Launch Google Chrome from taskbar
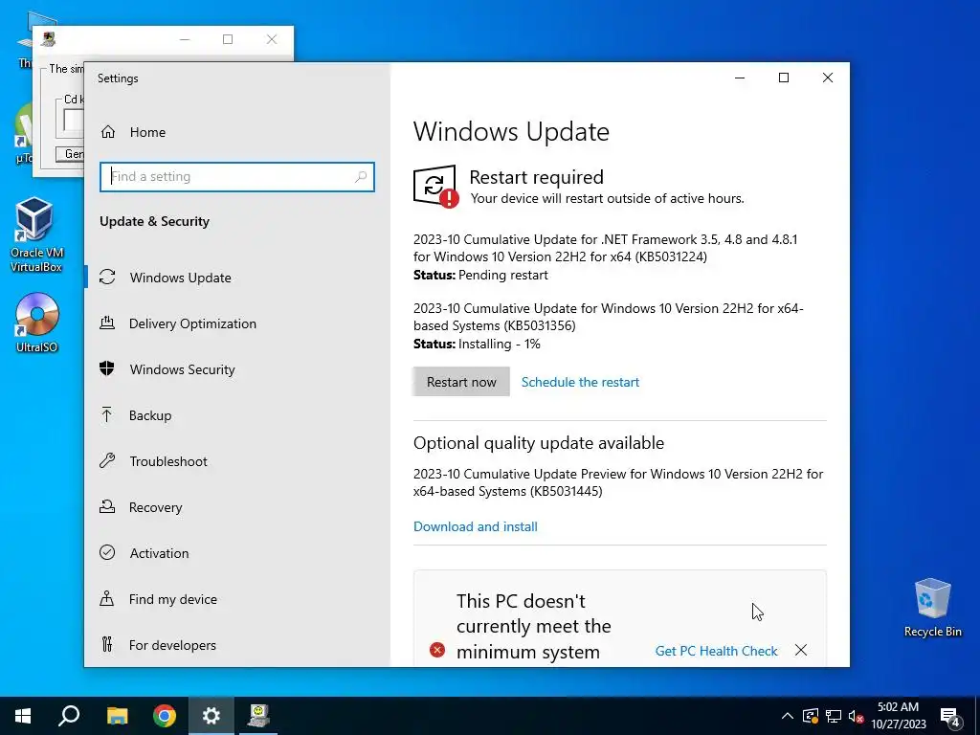This screenshot has width=980, height=735. pyautogui.click(x=165, y=716)
